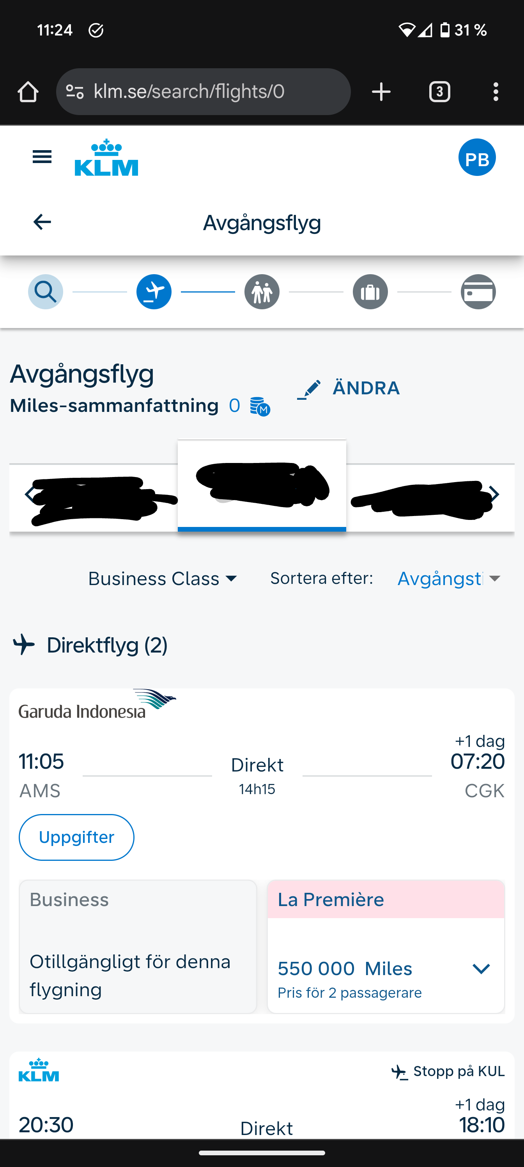Go back using the header arrow
This screenshot has width=524, height=1167.
click(x=42, y=222)
